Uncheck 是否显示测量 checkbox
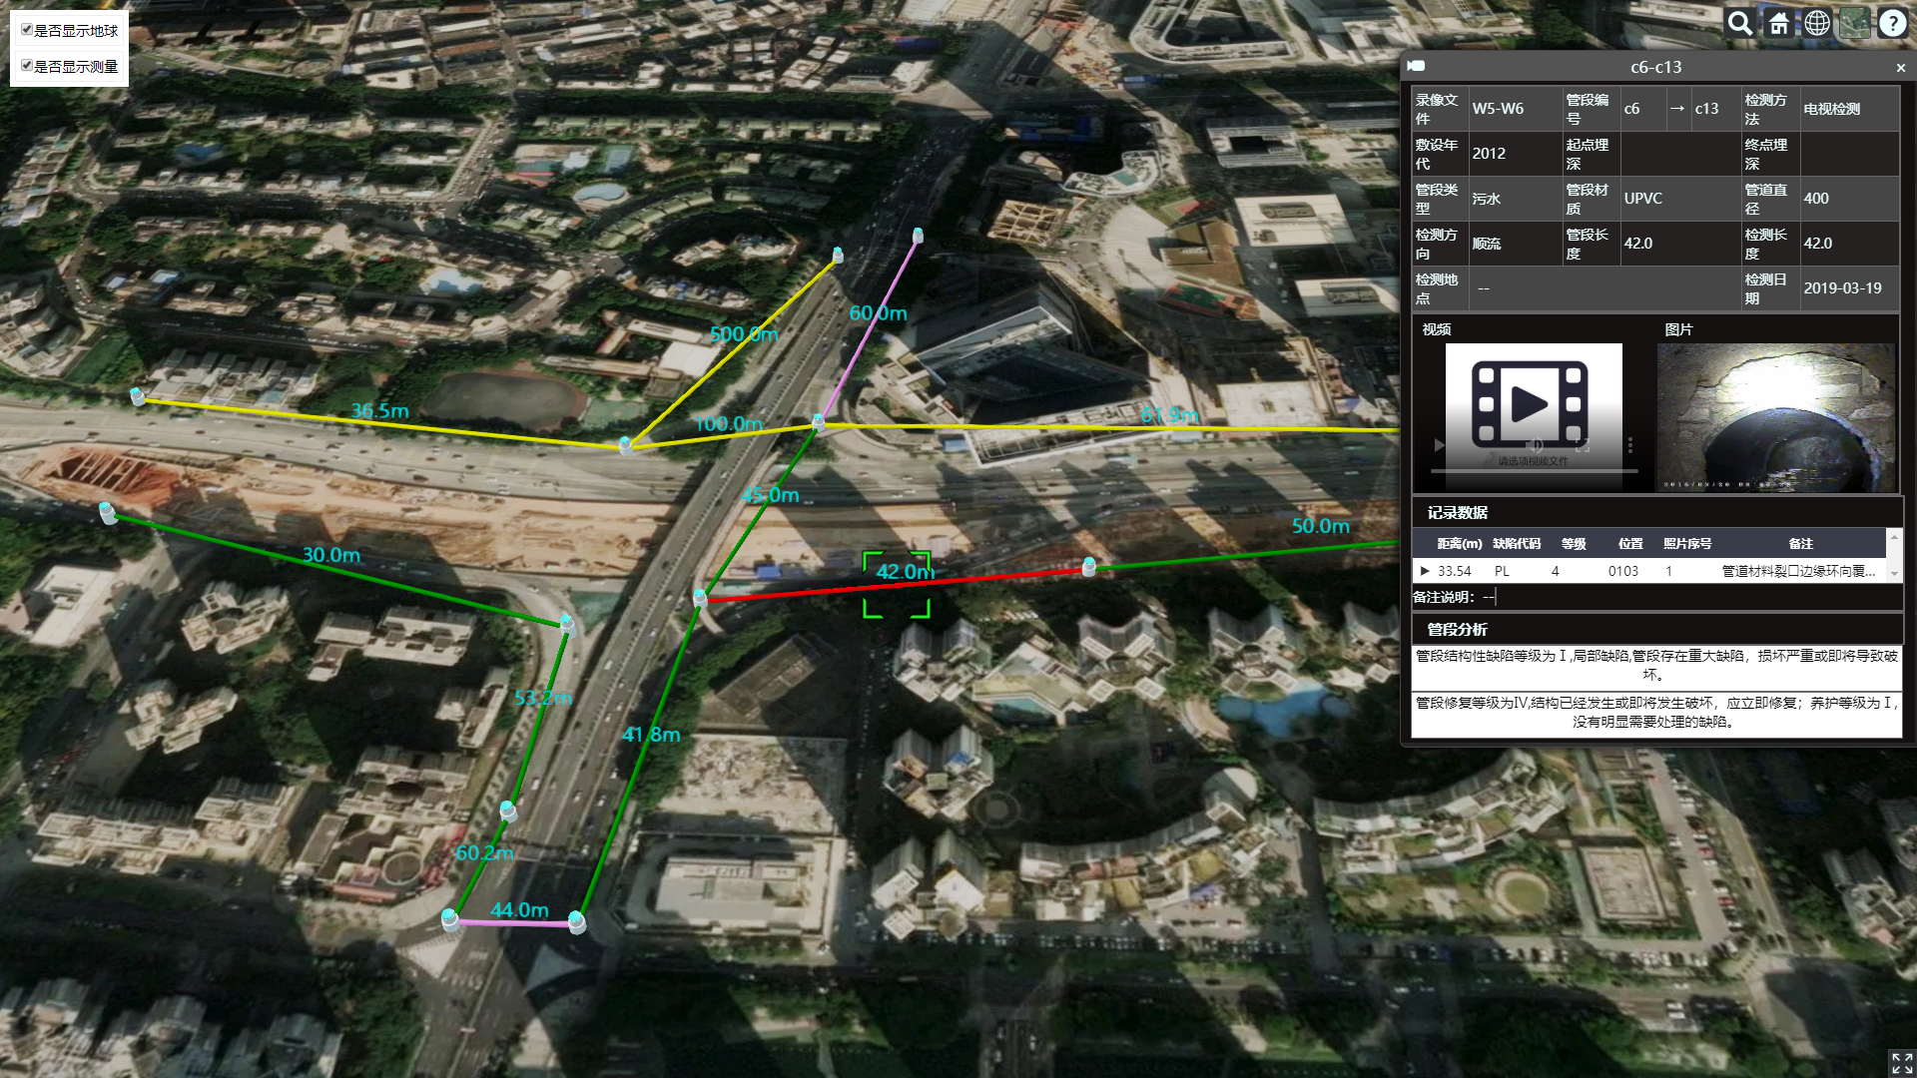This screenshot has height=1078, width=1917. [x=27, y=66]
